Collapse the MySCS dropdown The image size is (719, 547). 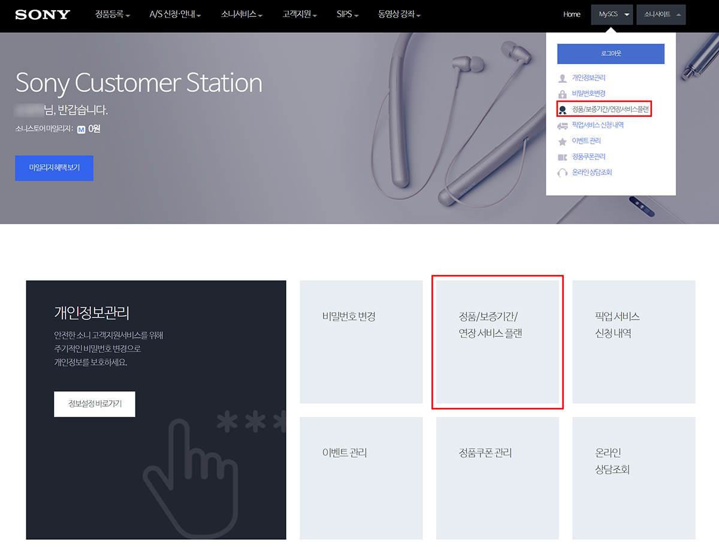pos(612,14)
